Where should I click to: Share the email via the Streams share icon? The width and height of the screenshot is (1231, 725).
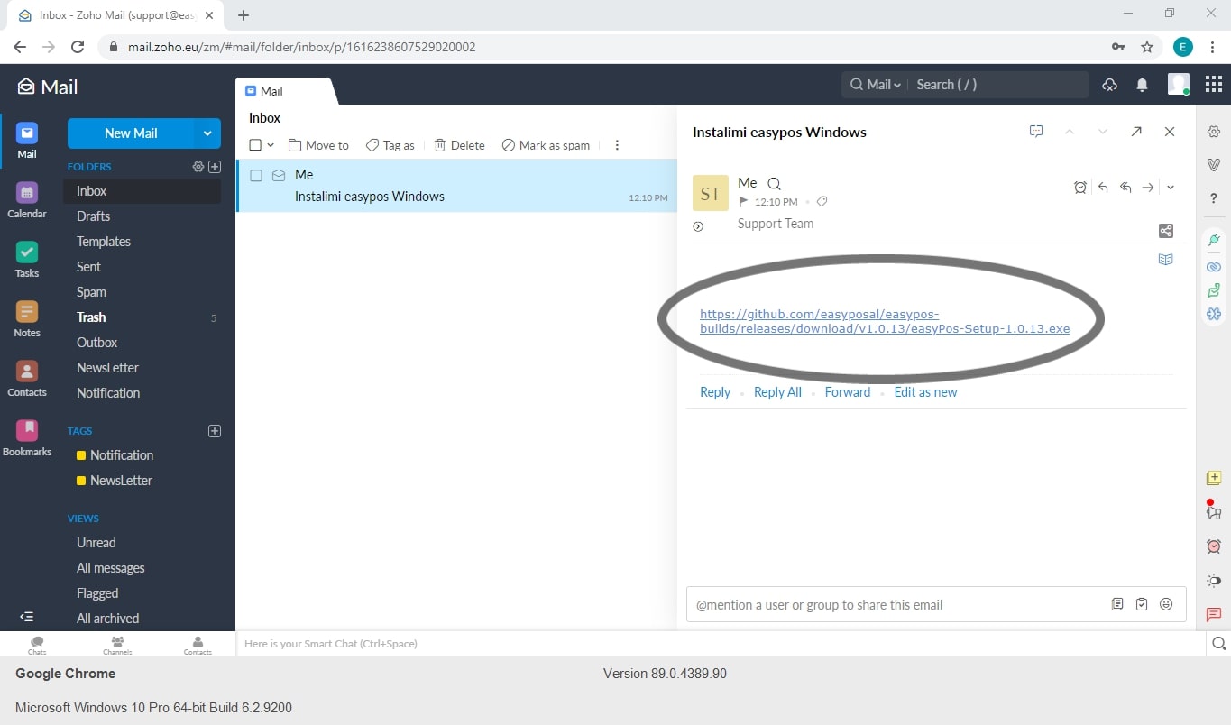[1165, 230]
